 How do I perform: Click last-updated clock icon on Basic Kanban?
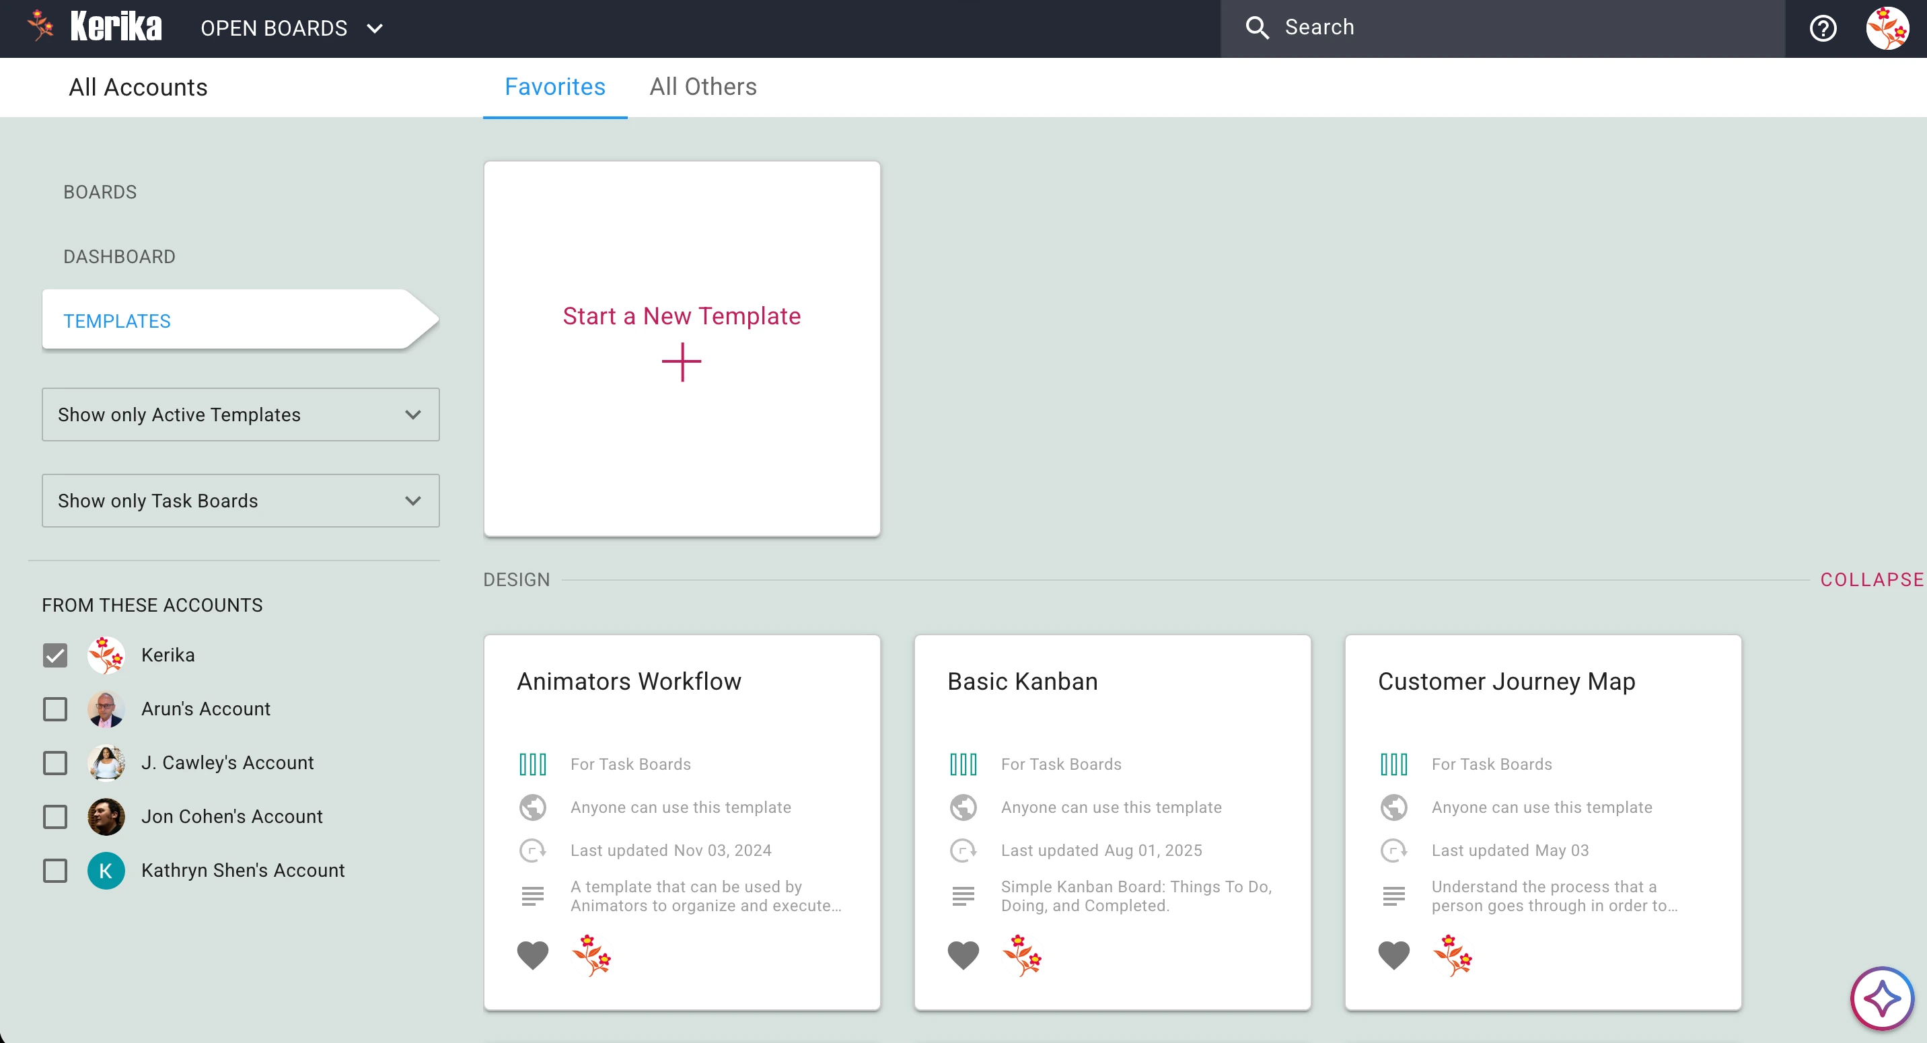pyautogui.click(x=963, y=851)
